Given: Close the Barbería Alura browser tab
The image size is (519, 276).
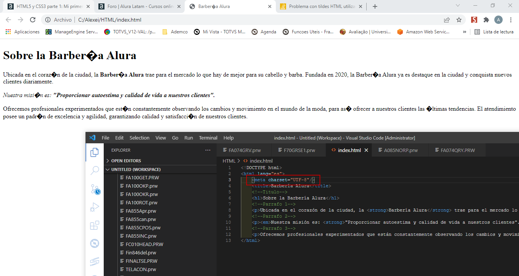Looking at the screenshot, I should click(x=270, y=6).
